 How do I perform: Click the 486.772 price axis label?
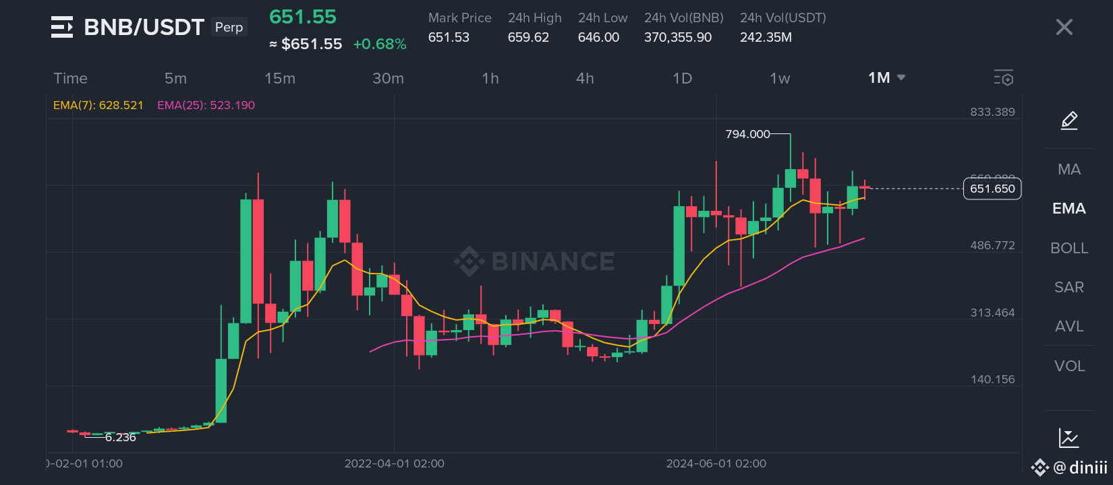[992, 245]
